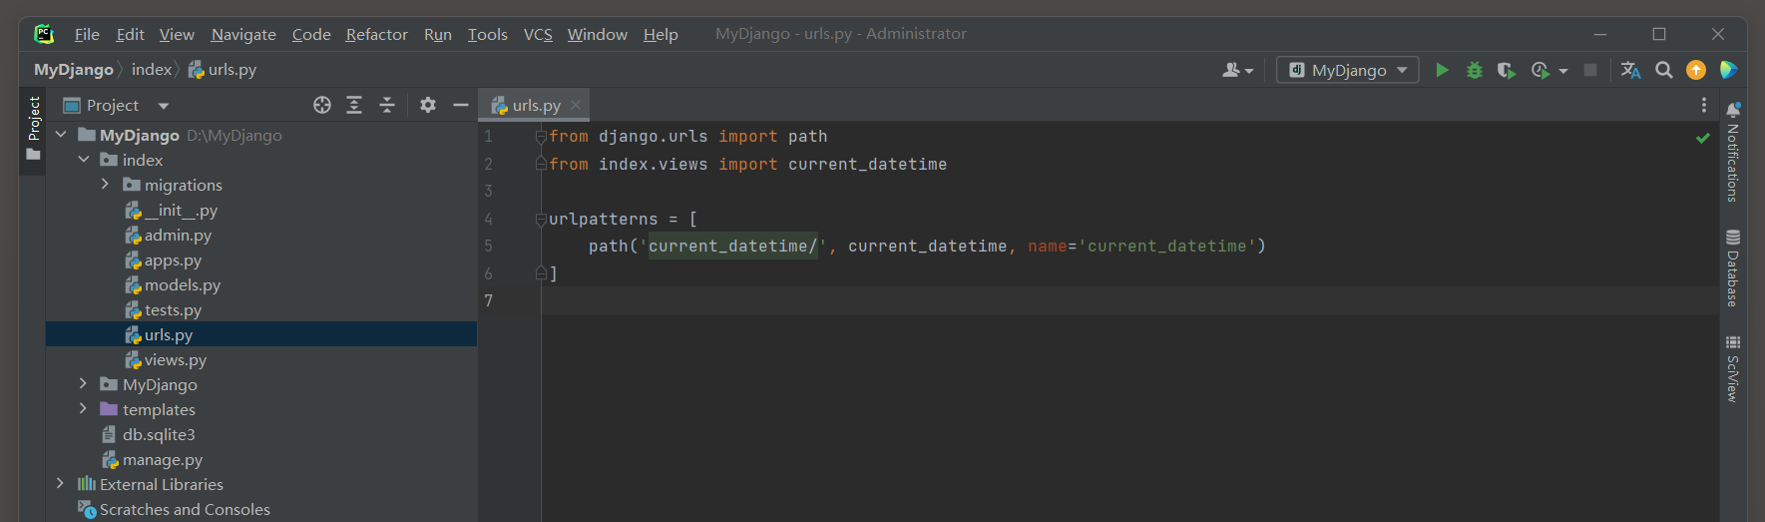Place cursor on empty line 7
The image size is (1765, 522).
coord(1129,300)
